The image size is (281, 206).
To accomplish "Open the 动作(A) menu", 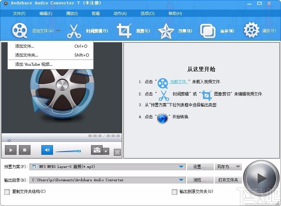I will click(120, 14).
